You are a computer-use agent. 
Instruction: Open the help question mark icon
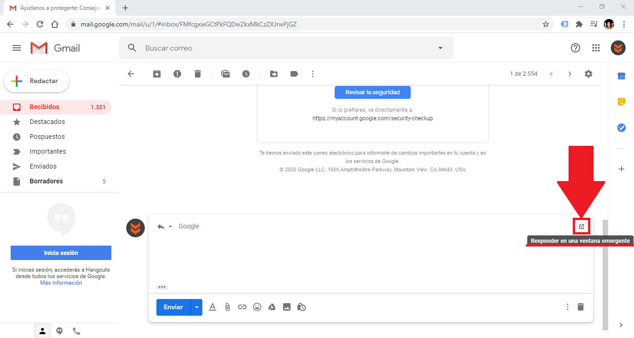pyautogui.click(x=576, y=48)
